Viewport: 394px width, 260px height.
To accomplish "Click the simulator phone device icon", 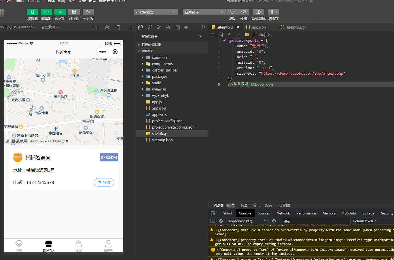I will [118, 27].
